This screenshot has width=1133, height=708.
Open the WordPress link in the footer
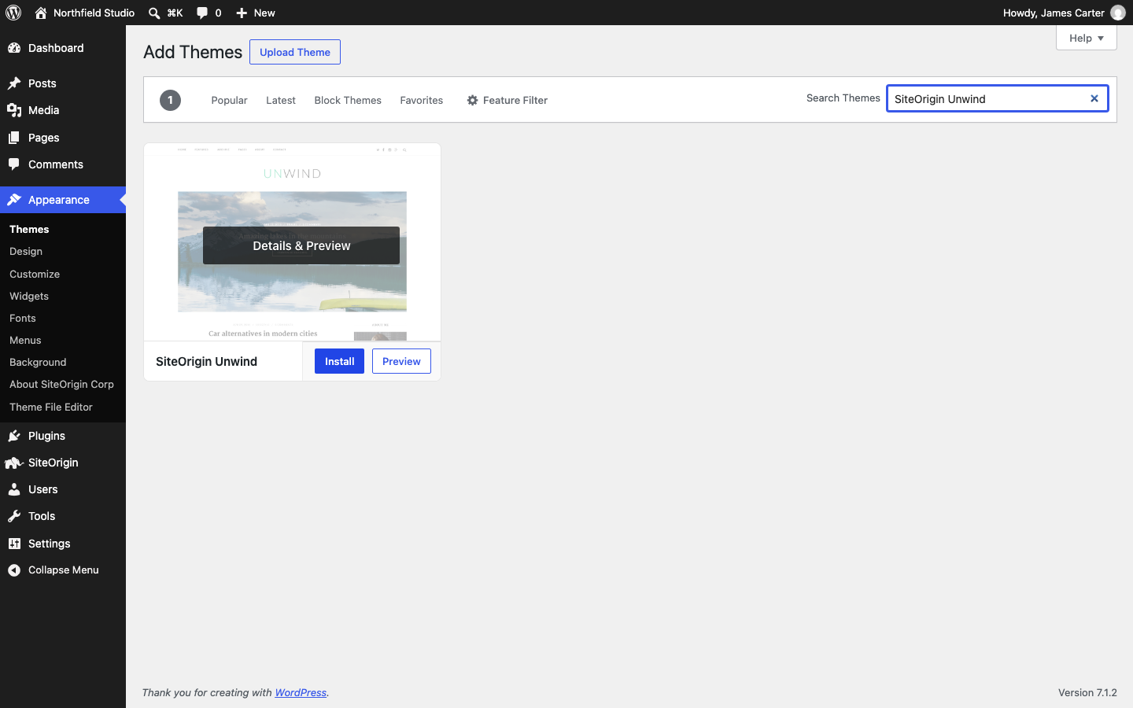301,692
